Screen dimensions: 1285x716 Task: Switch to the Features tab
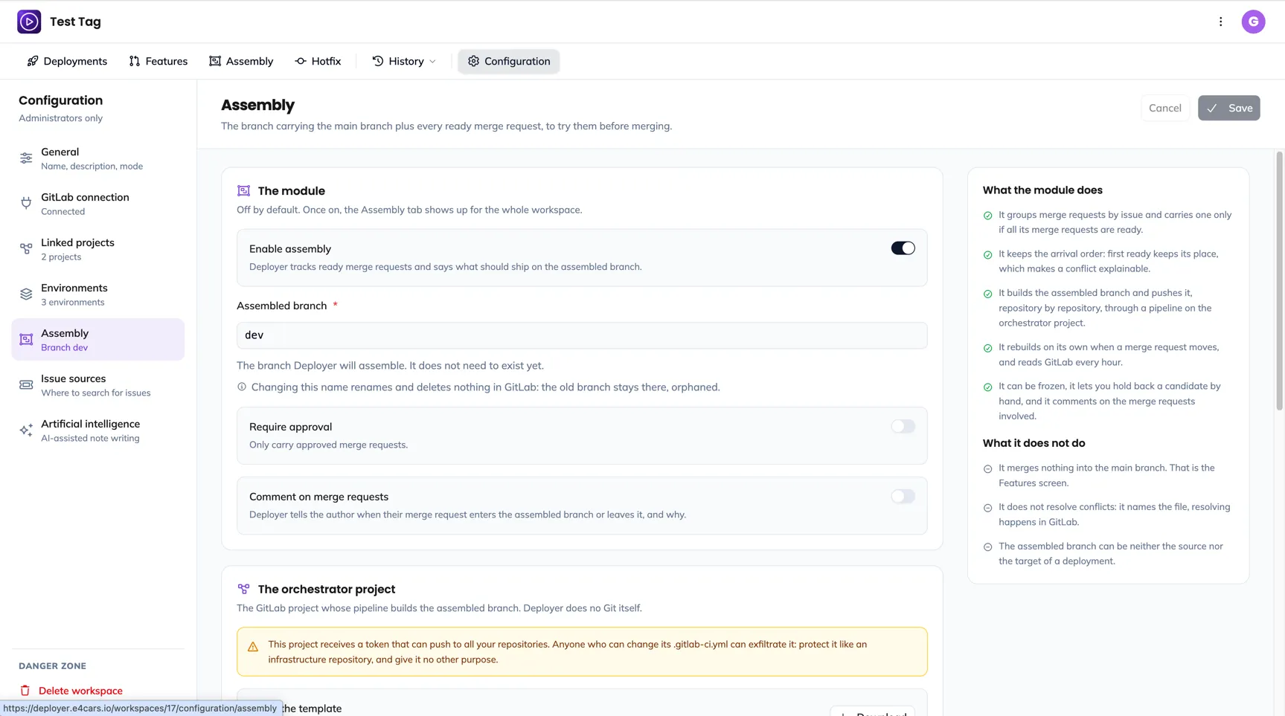coord(158,61)
